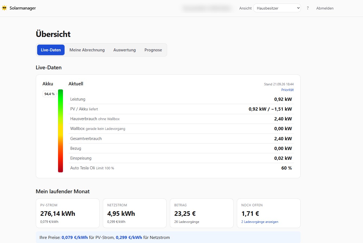The image size is (363, 243).
Task: Open the Priorität link
Action: tap(287, 90)
